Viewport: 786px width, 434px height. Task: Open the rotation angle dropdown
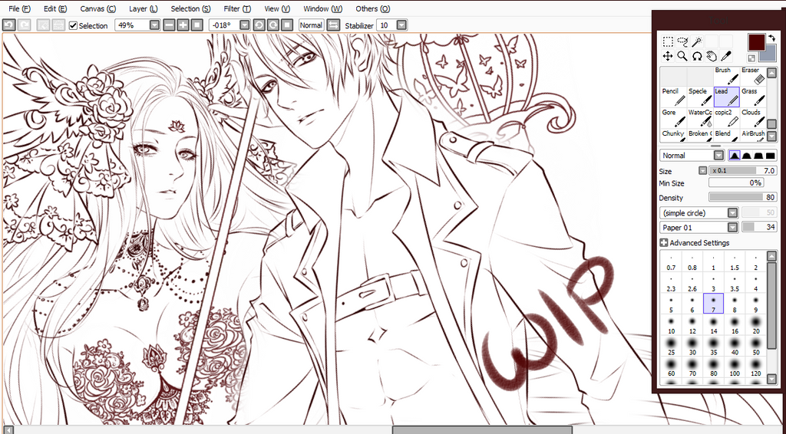click(x=245, y=25)
